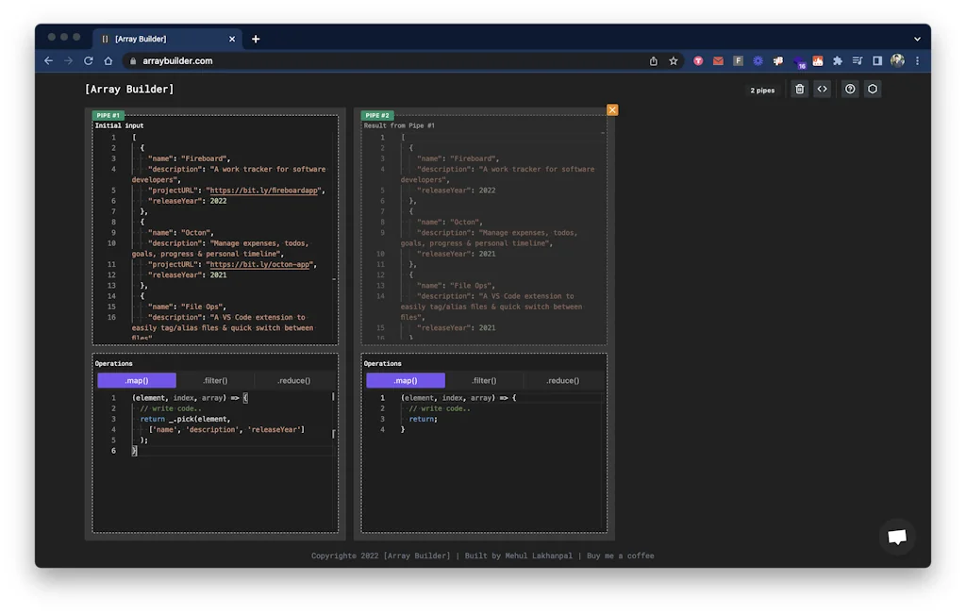Open the profile avatar menu
Image resolution: width=966 pixels, height=614 pixels.
click(x=898, y=60)
